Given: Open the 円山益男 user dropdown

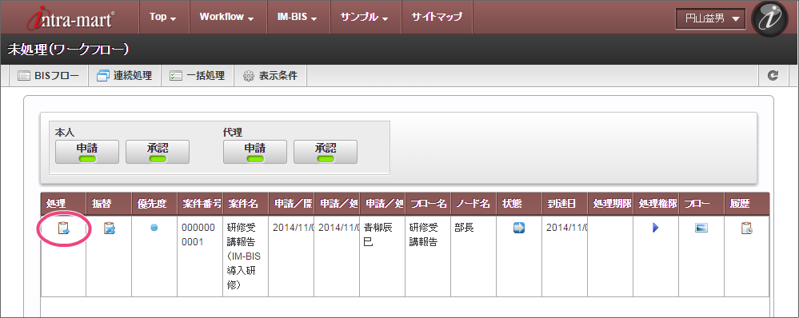Looking at the screenshot, I should (711, 19).
